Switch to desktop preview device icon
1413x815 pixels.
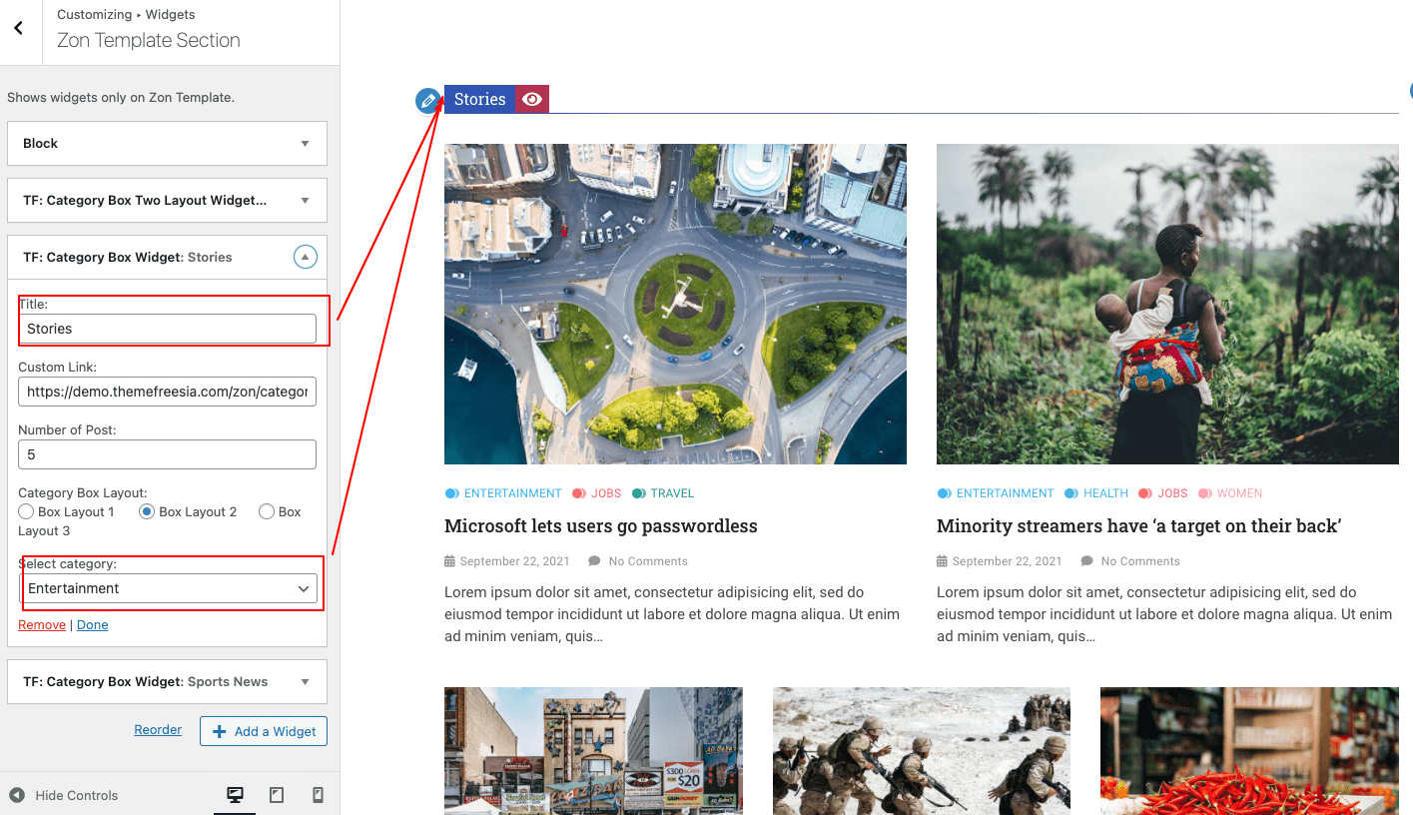click(236, 795)
